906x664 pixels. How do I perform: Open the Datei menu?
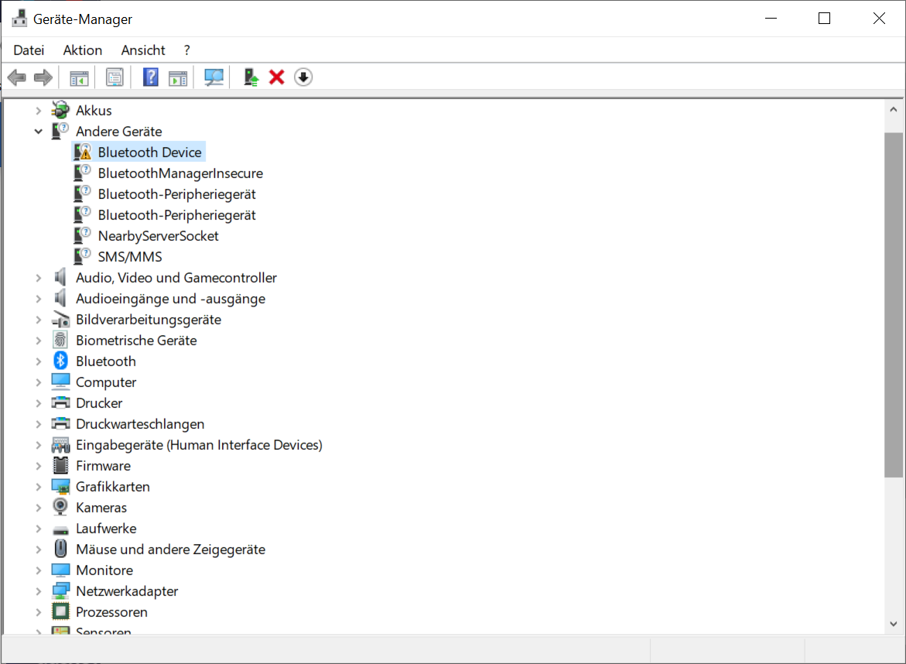point(29,50)
